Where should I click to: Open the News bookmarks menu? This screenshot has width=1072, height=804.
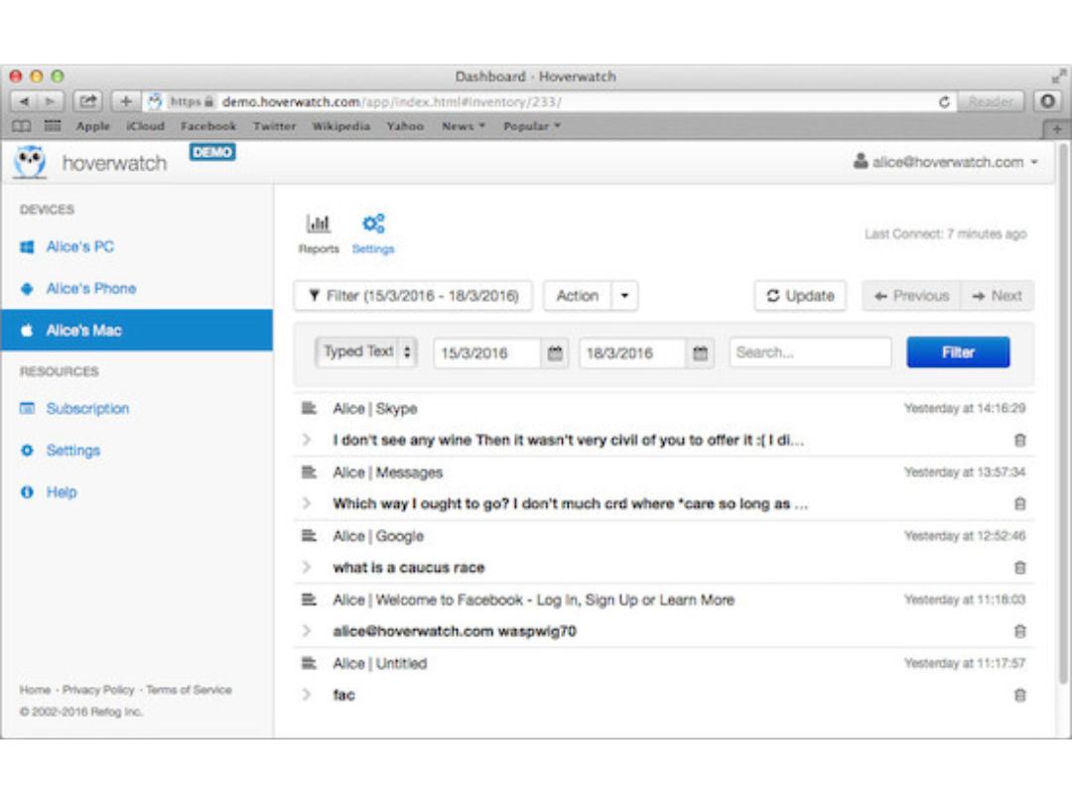(463, 126)
